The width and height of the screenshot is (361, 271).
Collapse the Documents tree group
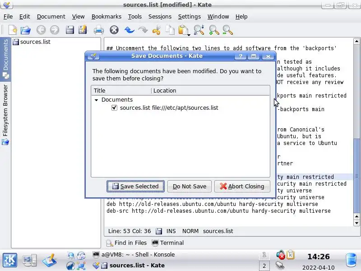(x=97, y=100)
